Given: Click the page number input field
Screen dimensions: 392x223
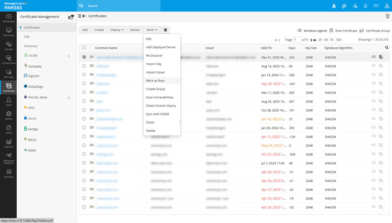Looking at the screenshot, I should (297, 40).
